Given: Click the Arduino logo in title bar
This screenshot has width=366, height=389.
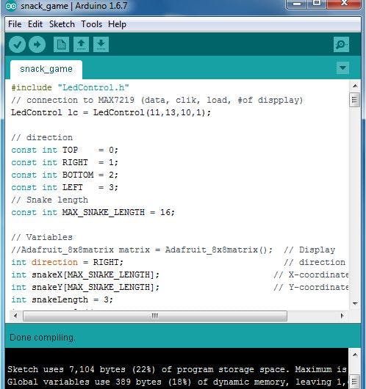Looking at the screenshot, I should click(11, 6).
